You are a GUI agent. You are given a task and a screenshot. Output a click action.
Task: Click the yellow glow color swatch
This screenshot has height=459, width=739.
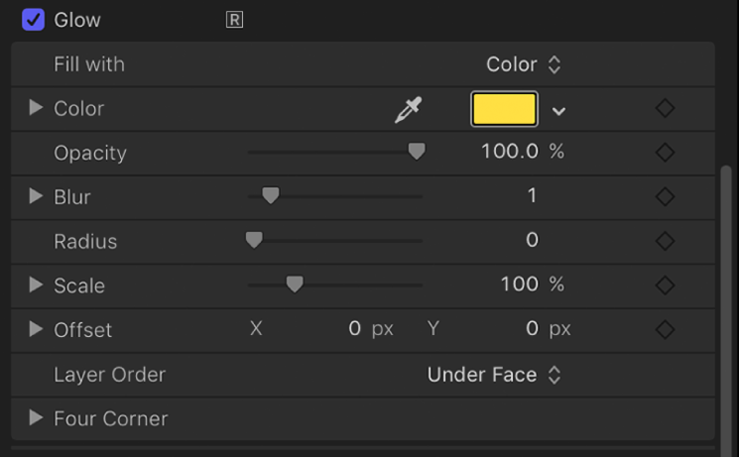tap(504, 109)
